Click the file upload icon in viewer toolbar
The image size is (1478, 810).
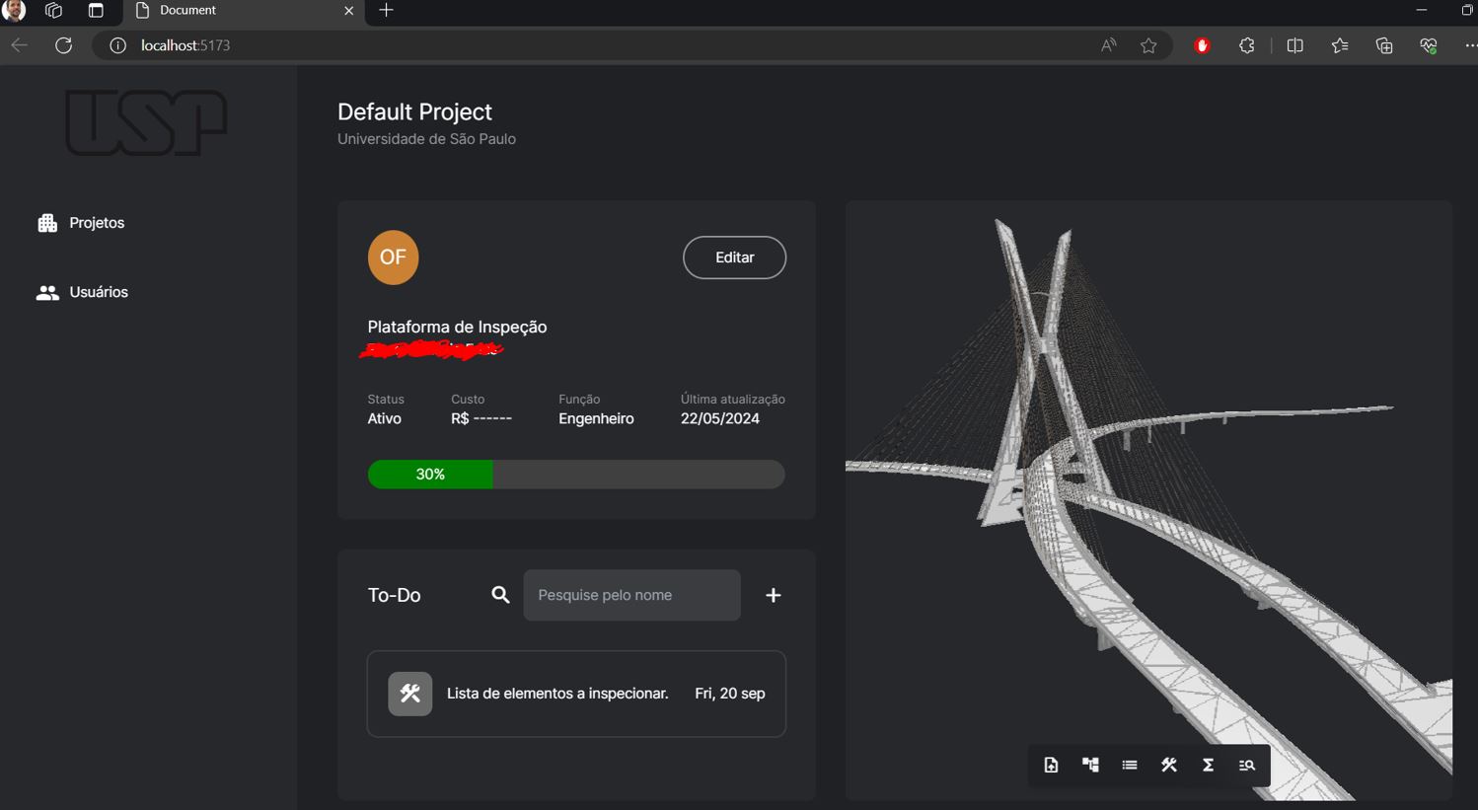point(1051,766)
